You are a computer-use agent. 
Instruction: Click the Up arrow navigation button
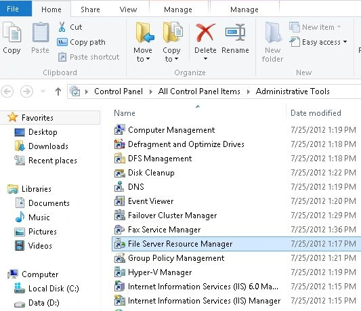coord(58,91)
